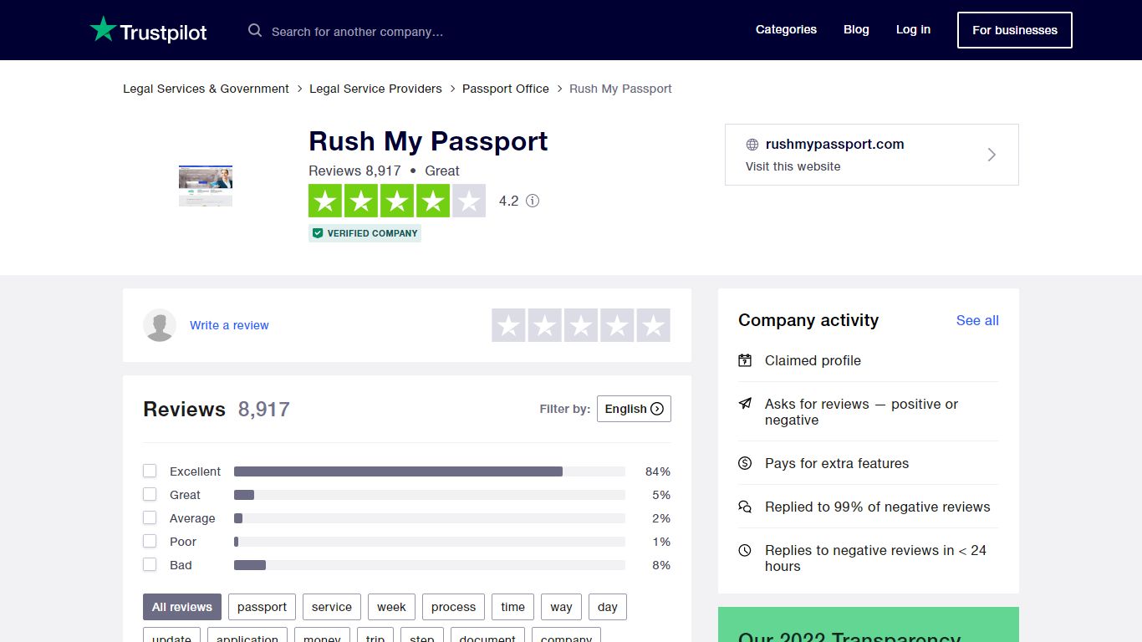Click the Bad 8% rating bar

[x=430, y=565]
